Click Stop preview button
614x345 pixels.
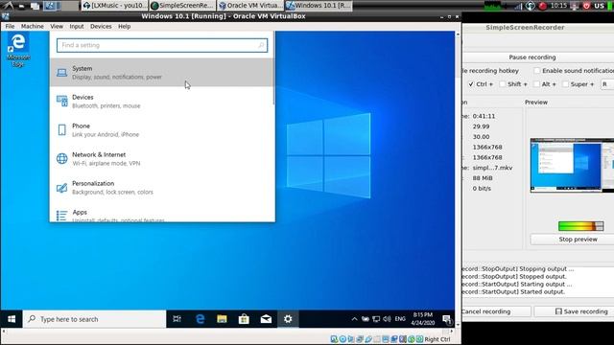572,239
